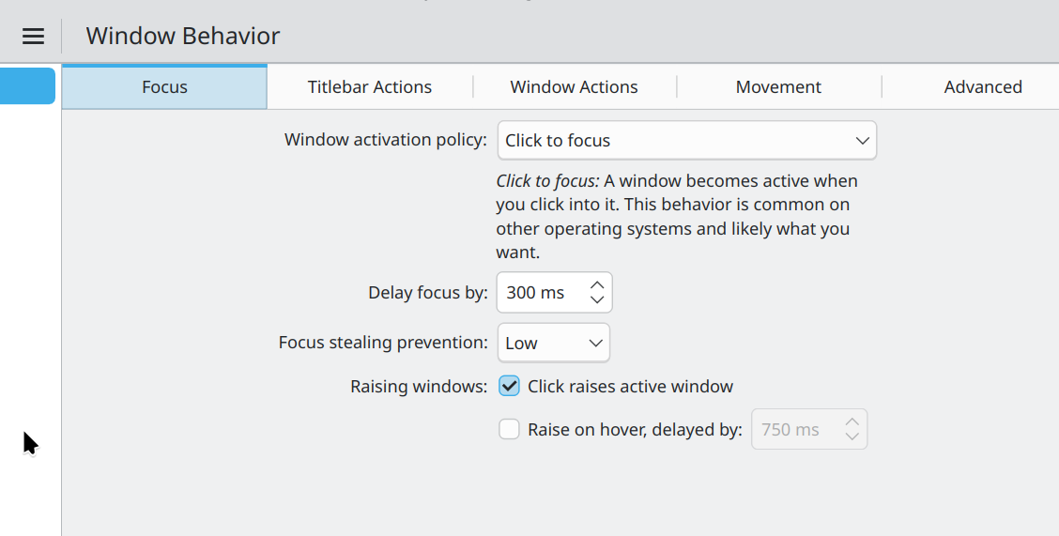Click the activation policy dropdown chevron
The image size is (1059, 536).
[x=862, y=141]
